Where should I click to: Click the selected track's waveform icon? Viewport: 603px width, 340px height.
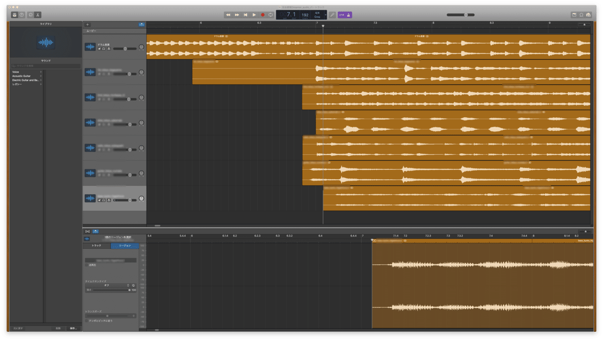(x=90, y=198)
